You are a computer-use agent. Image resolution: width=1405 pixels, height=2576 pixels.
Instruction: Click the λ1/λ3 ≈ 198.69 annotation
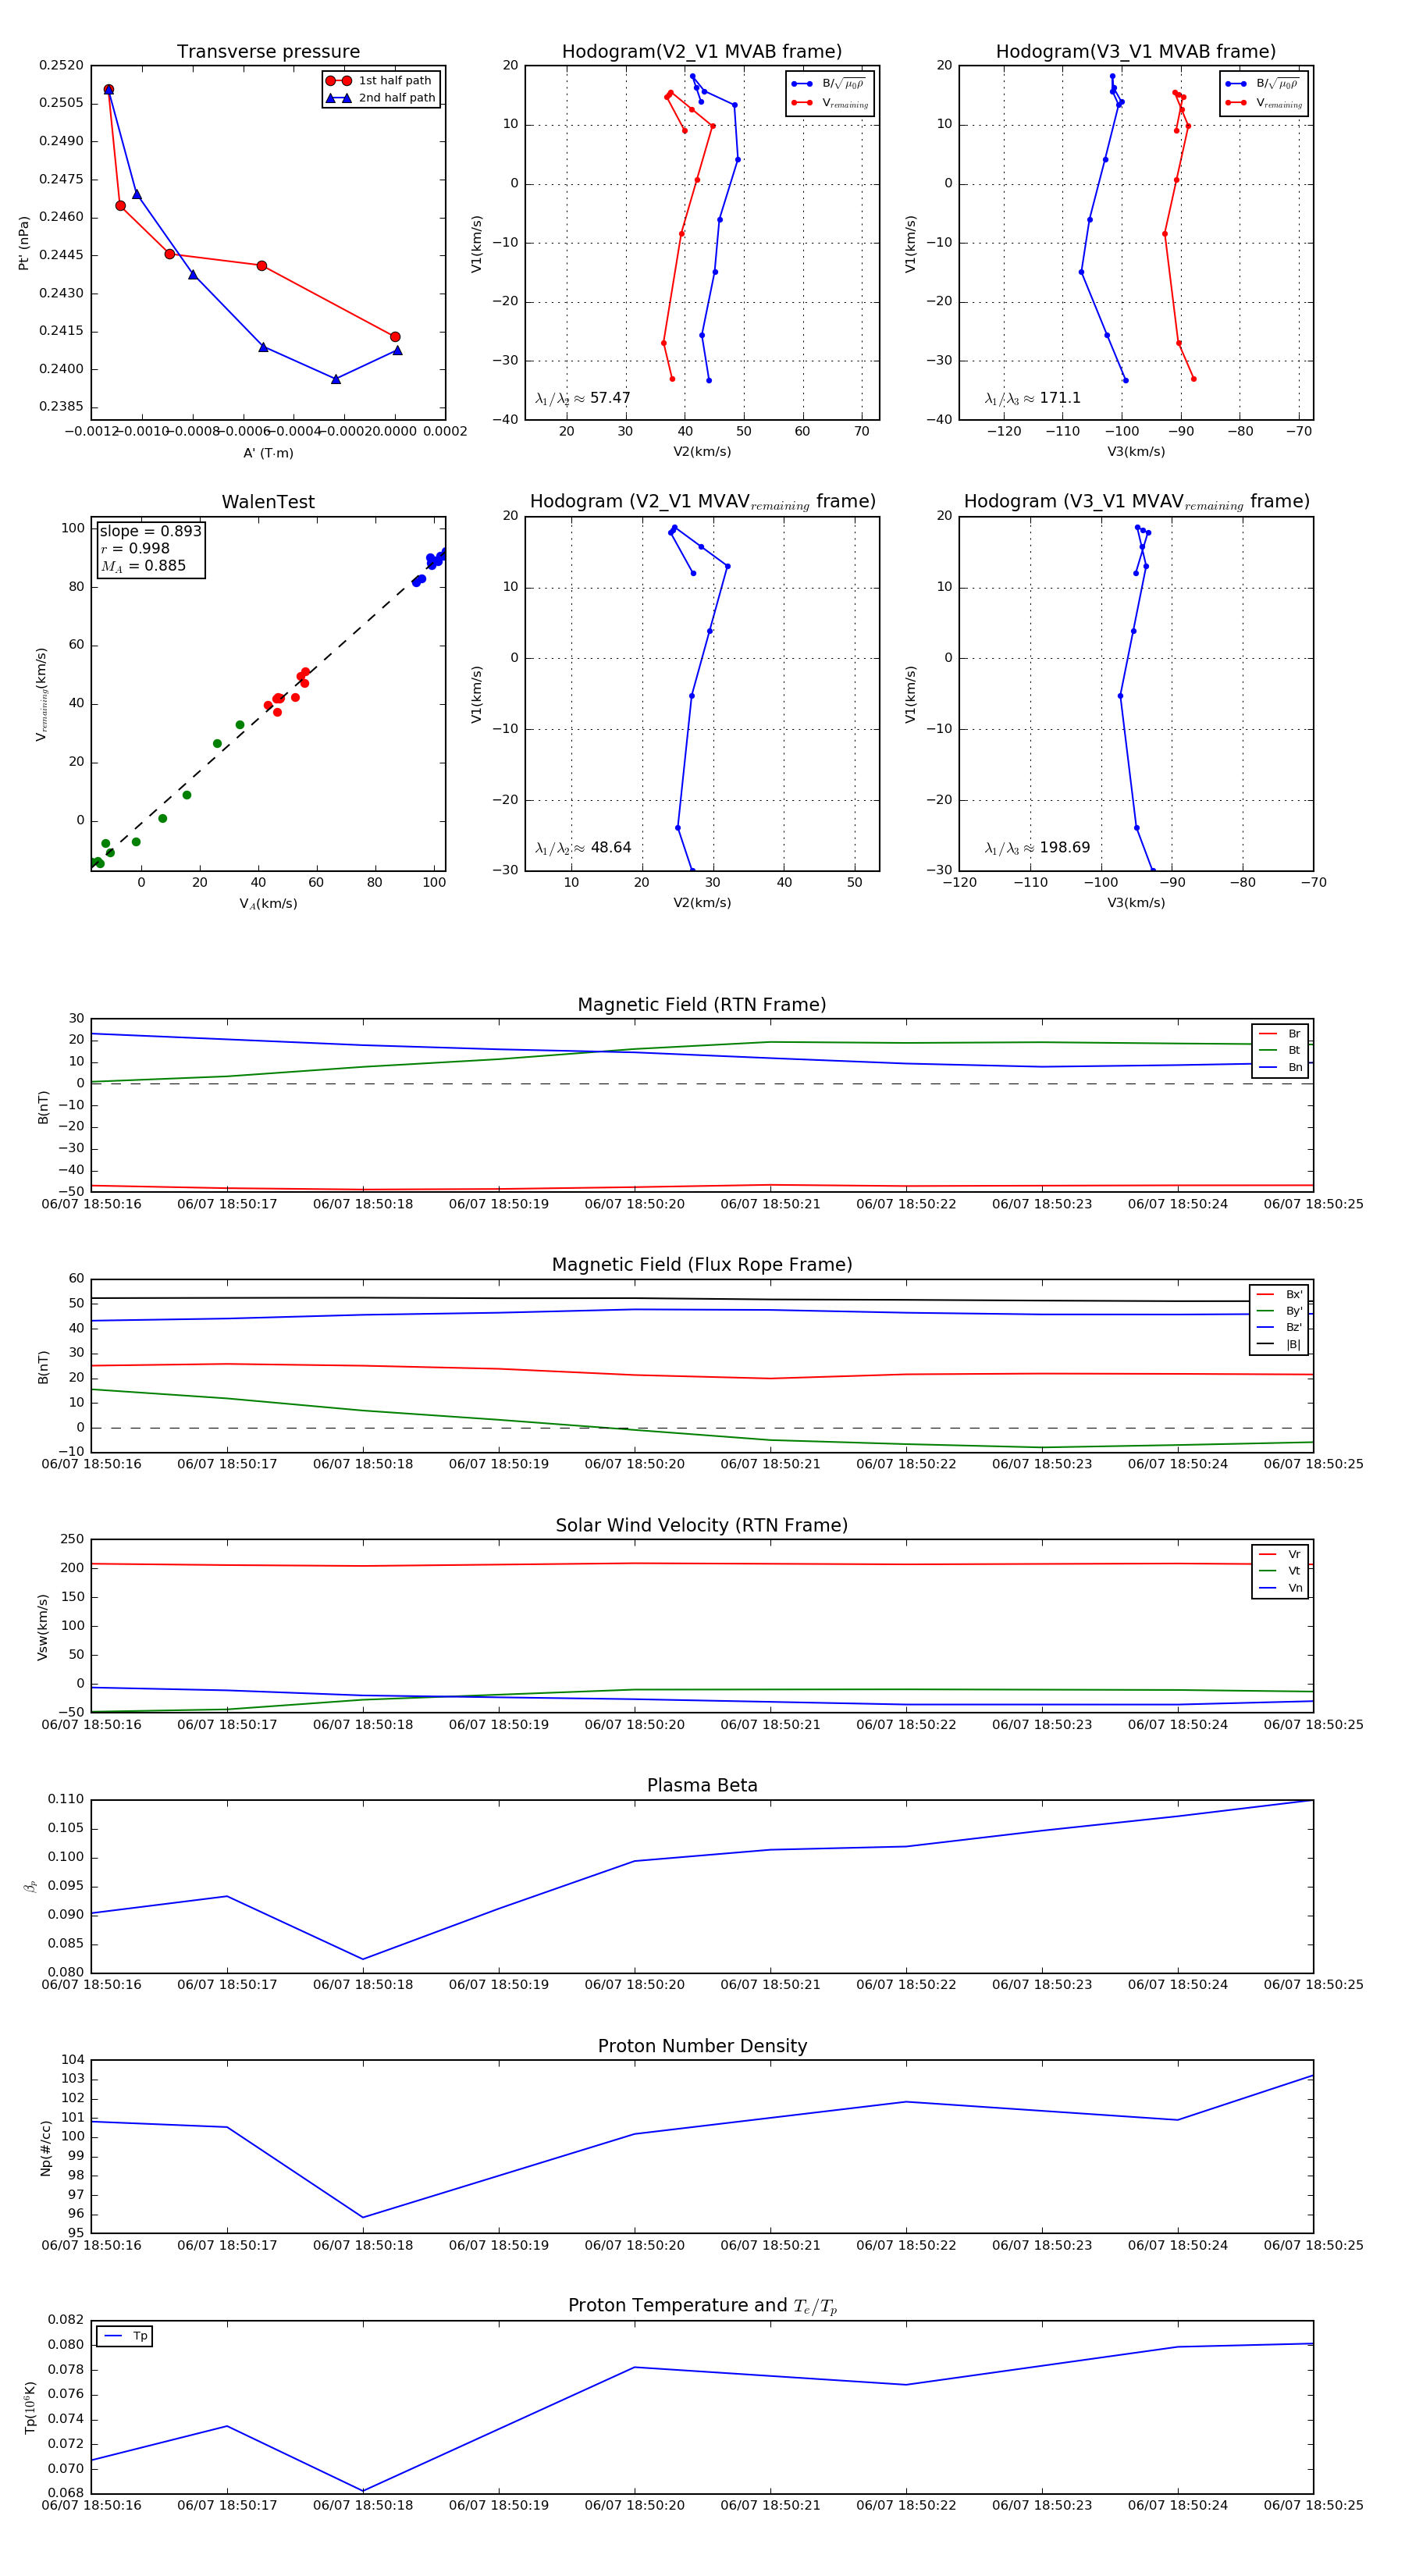1037,848
